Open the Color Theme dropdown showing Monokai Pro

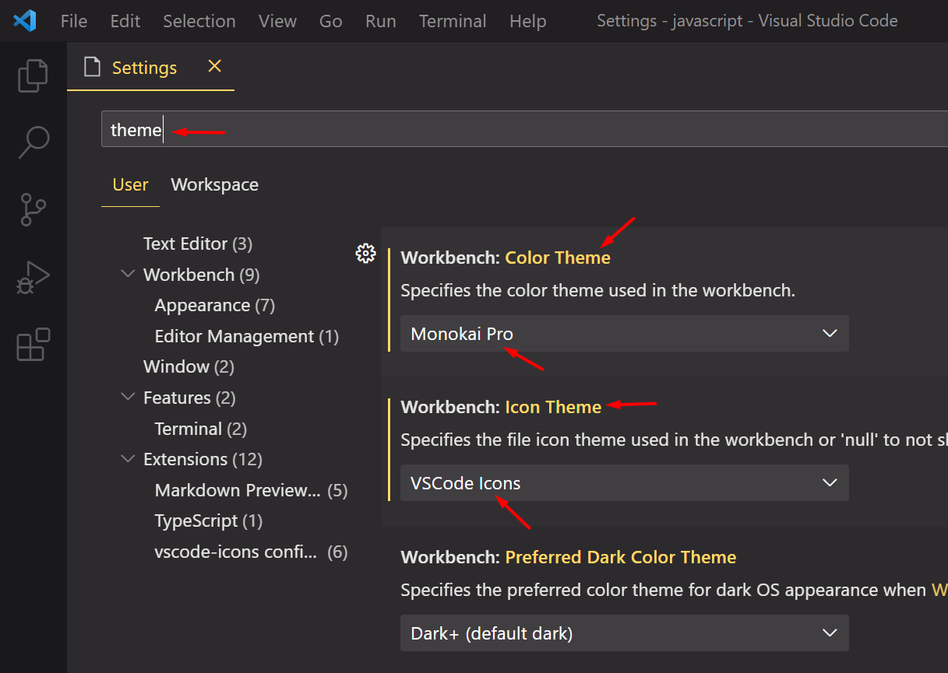point(624,334)
